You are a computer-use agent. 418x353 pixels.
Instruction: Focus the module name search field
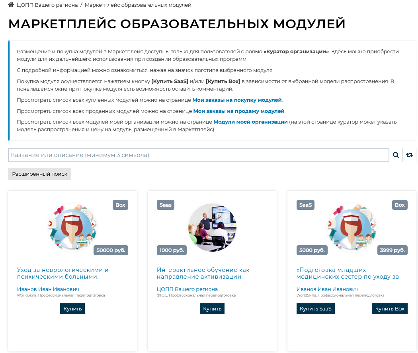[x=198, y=155]
